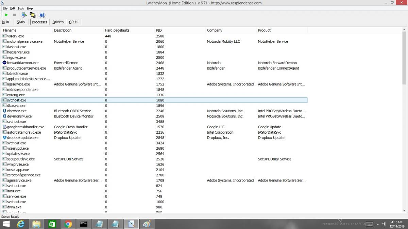Click the gray stop monitor button
Viewport: 408px width, 229px height.
point(15,15)
